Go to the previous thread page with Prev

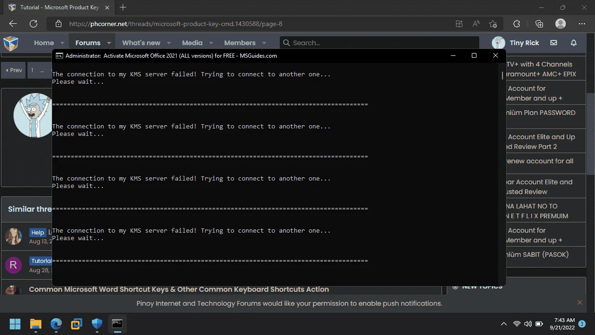coord(13,70)
